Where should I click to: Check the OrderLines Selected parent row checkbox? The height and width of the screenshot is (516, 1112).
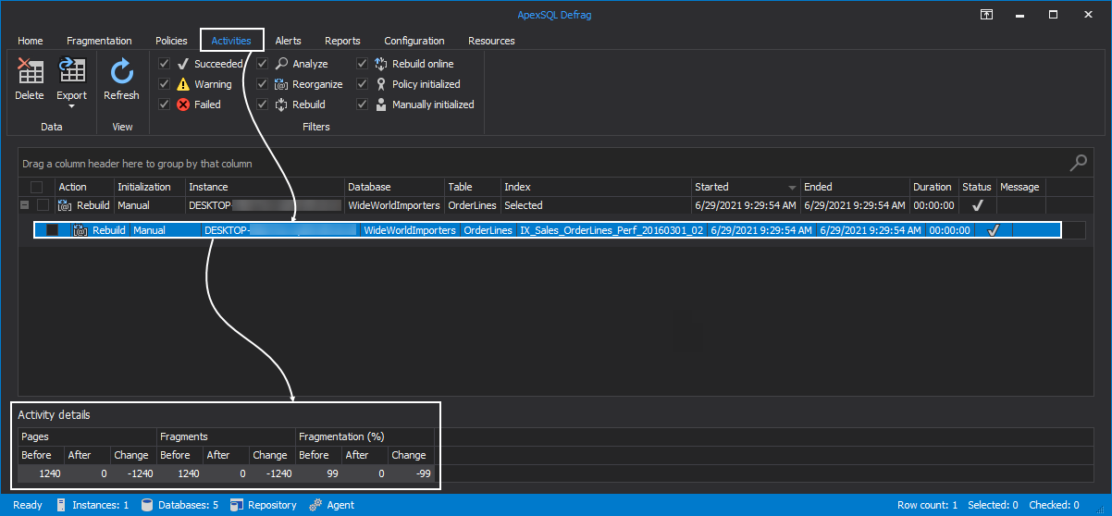[43, 205]
